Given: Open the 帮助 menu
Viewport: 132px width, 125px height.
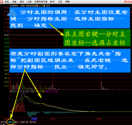Looking at the screenshot, I should click(x=68, y=2).
